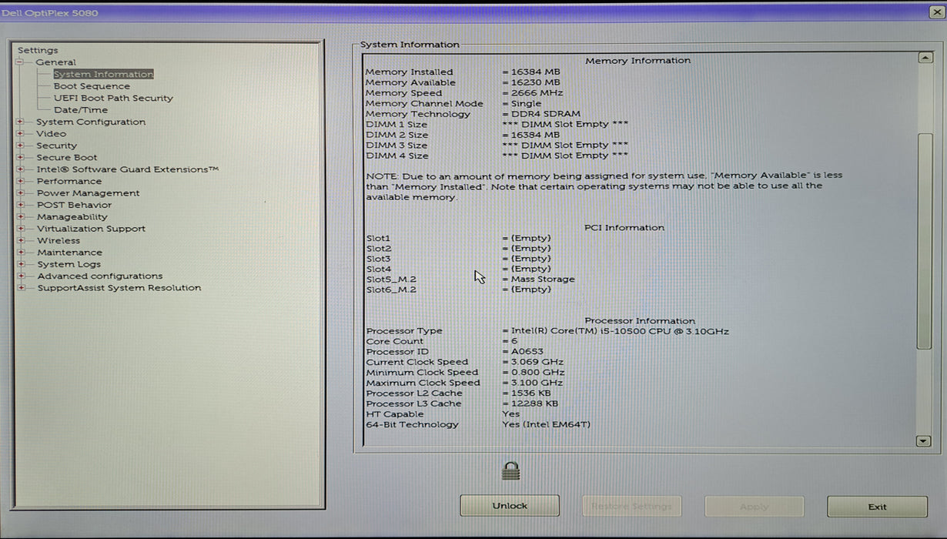The image size is (947, 539).
Task: Click the scrollbar down arrow
Action: pyautogui.click(x=925, y=440)
